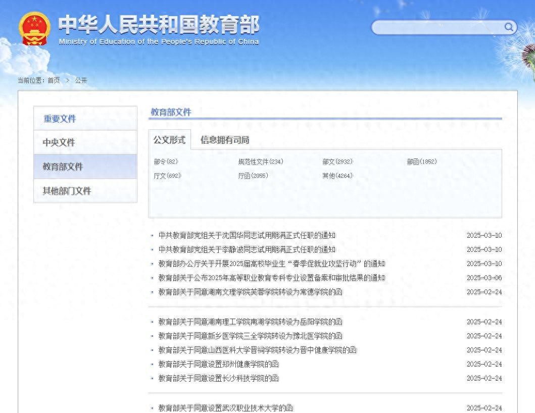Filter by 其他(4264)
Viewport: 535px width, 413px height.
coord(337,176)
